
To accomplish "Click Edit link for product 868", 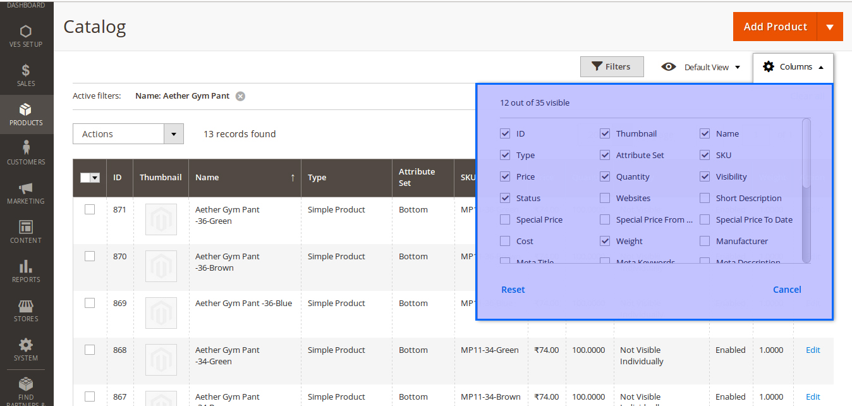I will [x=813, y=350].
